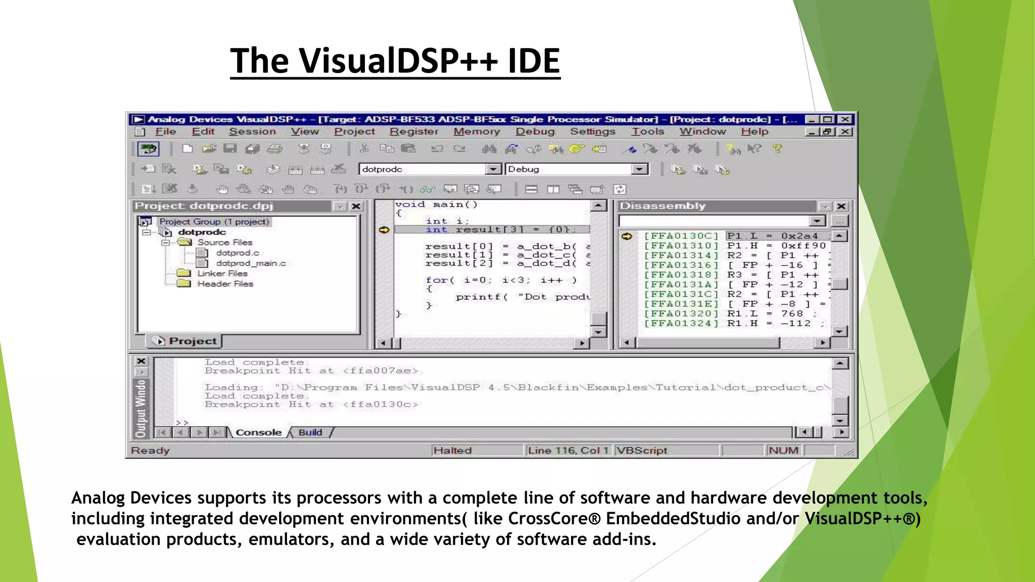Screen dimensions: 1035x582
Task: Select dotprod_main.c in the project tree
Action: [x=251, y=263]
